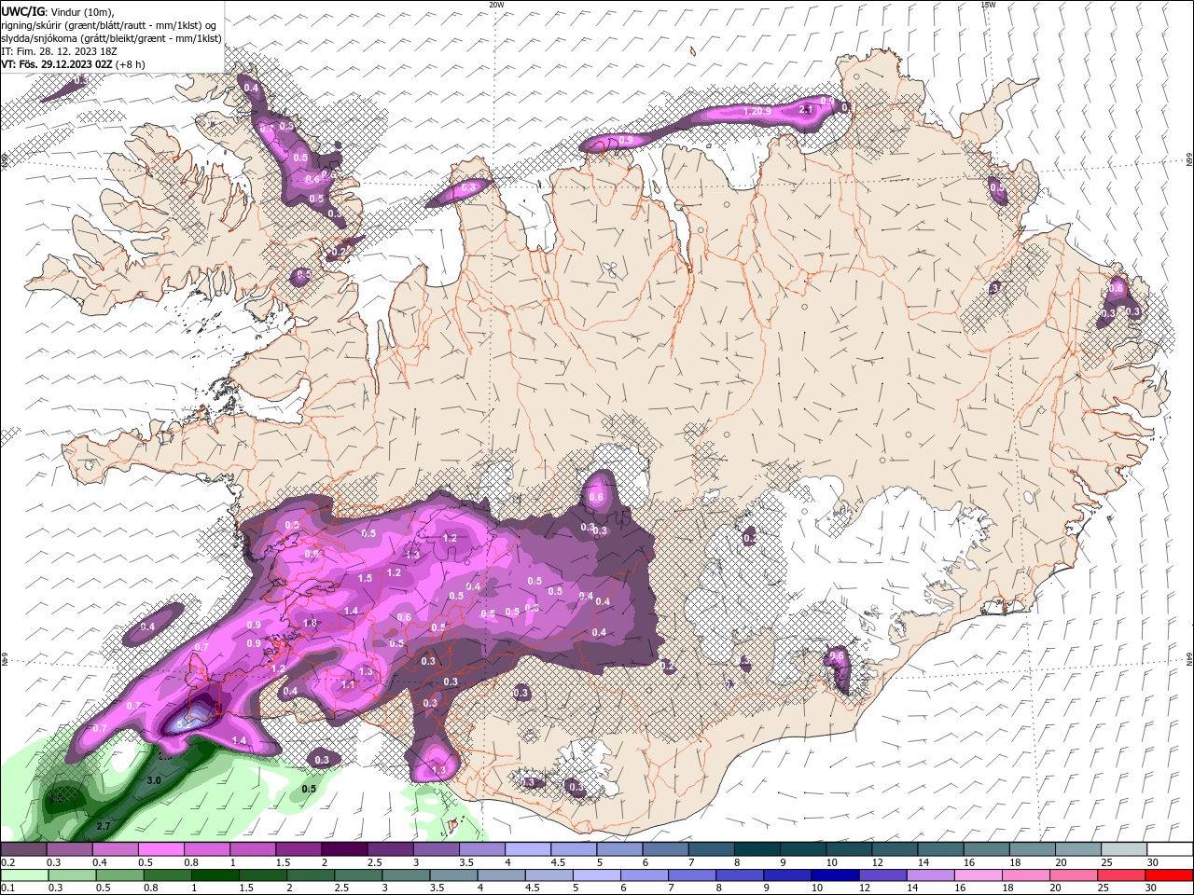Click the '1.1' snow value on the map
The width and height of the screenshot is (1194, 895).
(349, 684)
